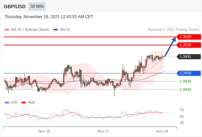The image size is (202, 137).
Task: Click the black 1.3491 current price tag
Action: click(x=189, y=57)
